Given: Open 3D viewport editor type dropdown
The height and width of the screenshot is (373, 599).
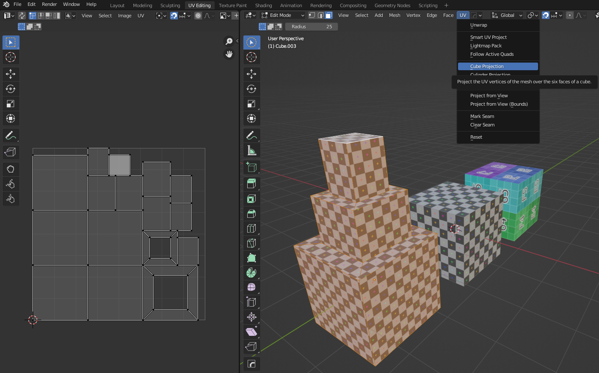Looking at the screenshot, I should 250,15.
